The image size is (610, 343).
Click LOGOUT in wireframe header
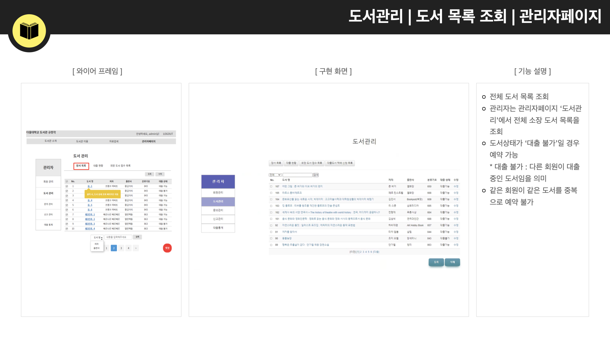168,134
